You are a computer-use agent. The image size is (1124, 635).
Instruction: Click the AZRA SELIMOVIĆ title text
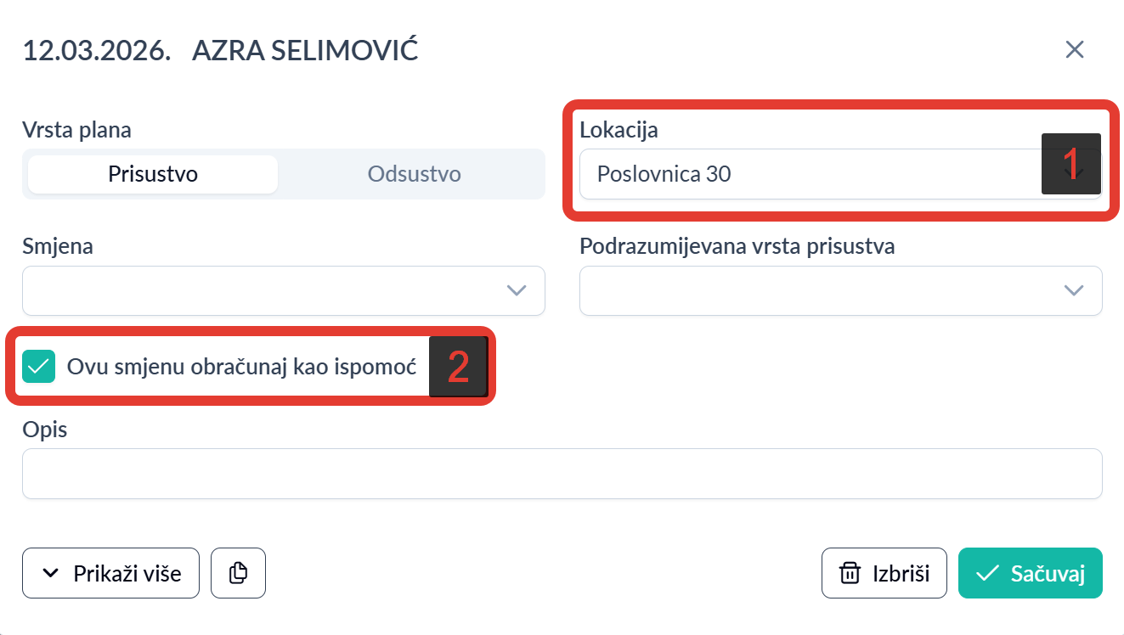pos(305,50)
